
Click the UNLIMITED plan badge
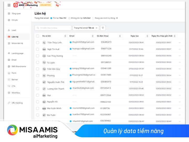point(45,5)
